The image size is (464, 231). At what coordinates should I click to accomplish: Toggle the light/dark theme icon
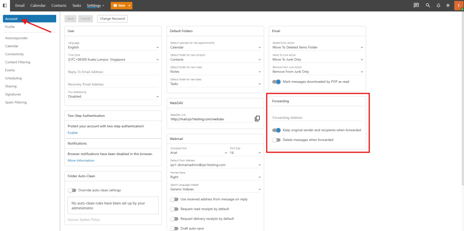coord(448,5)
